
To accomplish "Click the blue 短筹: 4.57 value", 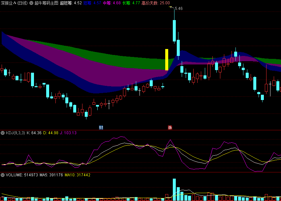I will coord(92,3).
